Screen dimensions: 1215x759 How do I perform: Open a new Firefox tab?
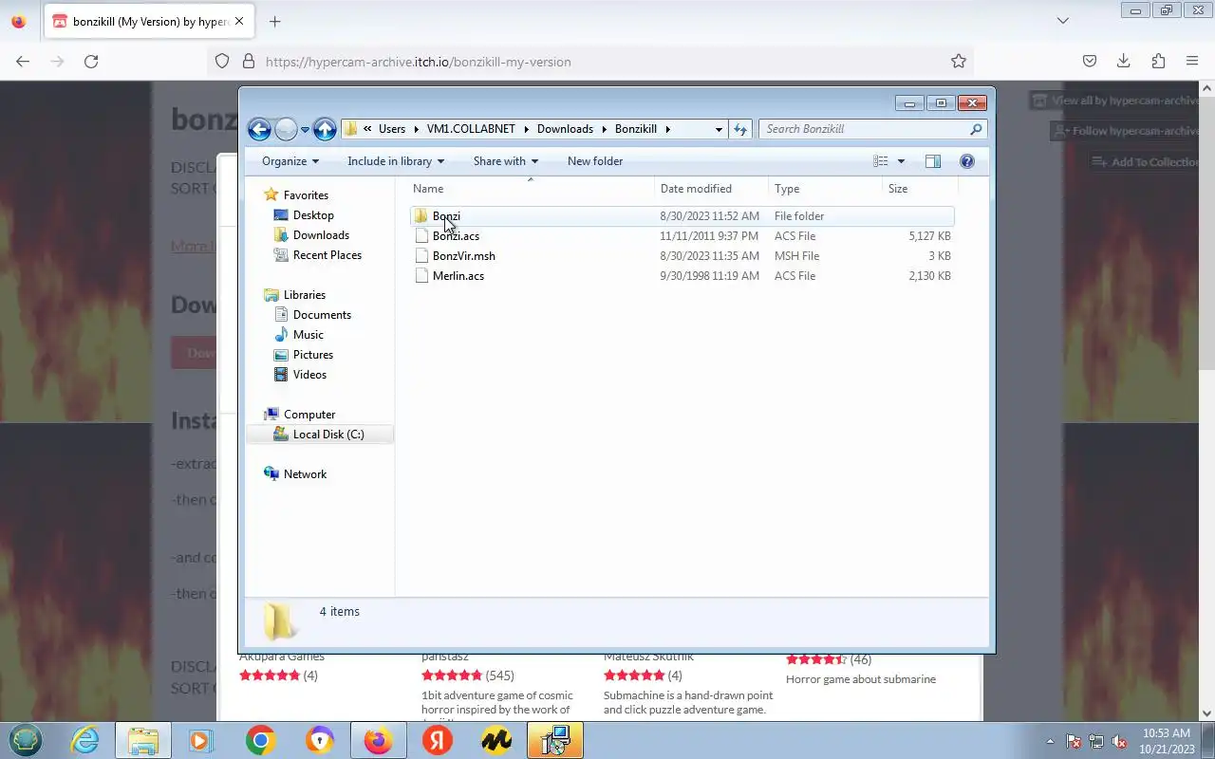pos(275,22)
